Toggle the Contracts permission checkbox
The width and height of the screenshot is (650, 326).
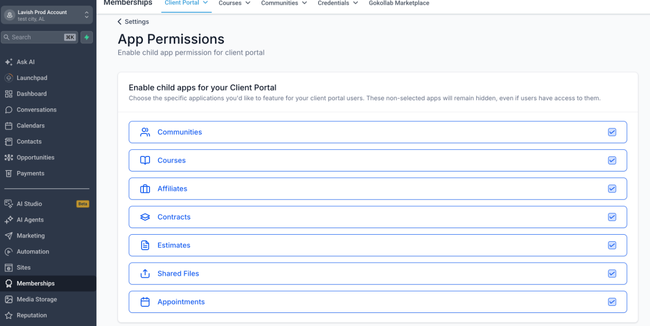612,217
